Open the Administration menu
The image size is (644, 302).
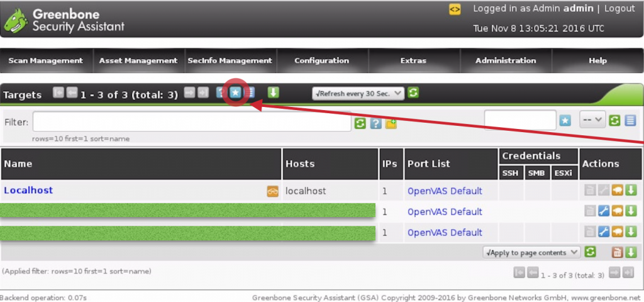[506, 60]
